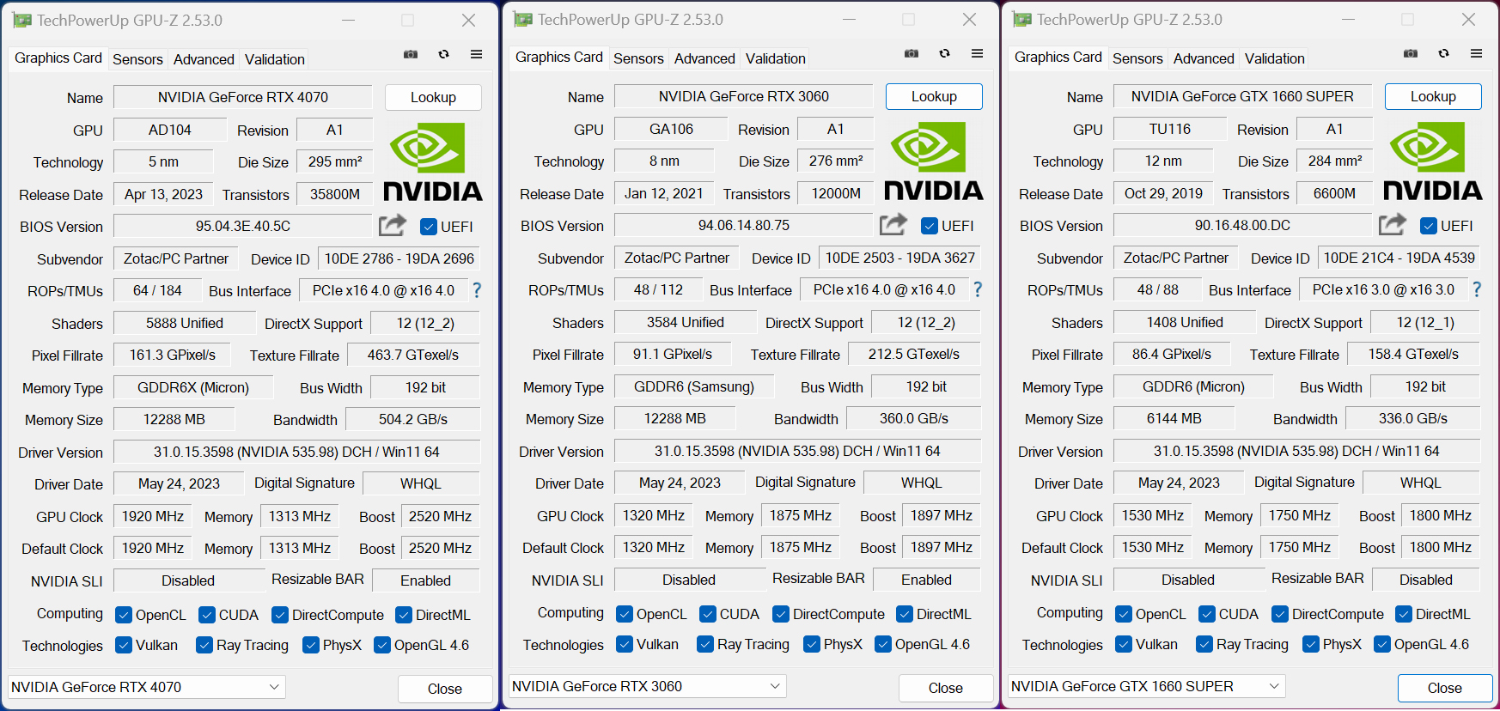Click the BIOS export icon in GTX 1660 SUPER window

pyautogui.click(x=1393, y=224)
